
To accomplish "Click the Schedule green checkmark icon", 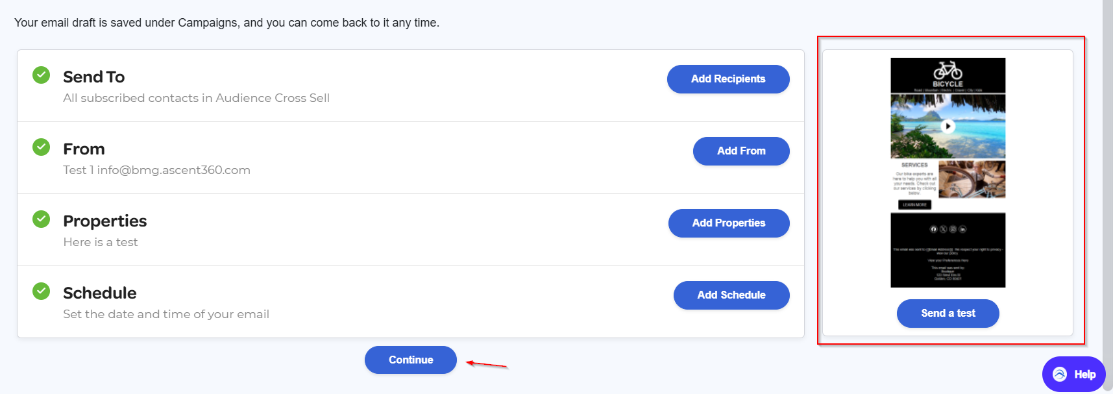I will click(42, 291).
